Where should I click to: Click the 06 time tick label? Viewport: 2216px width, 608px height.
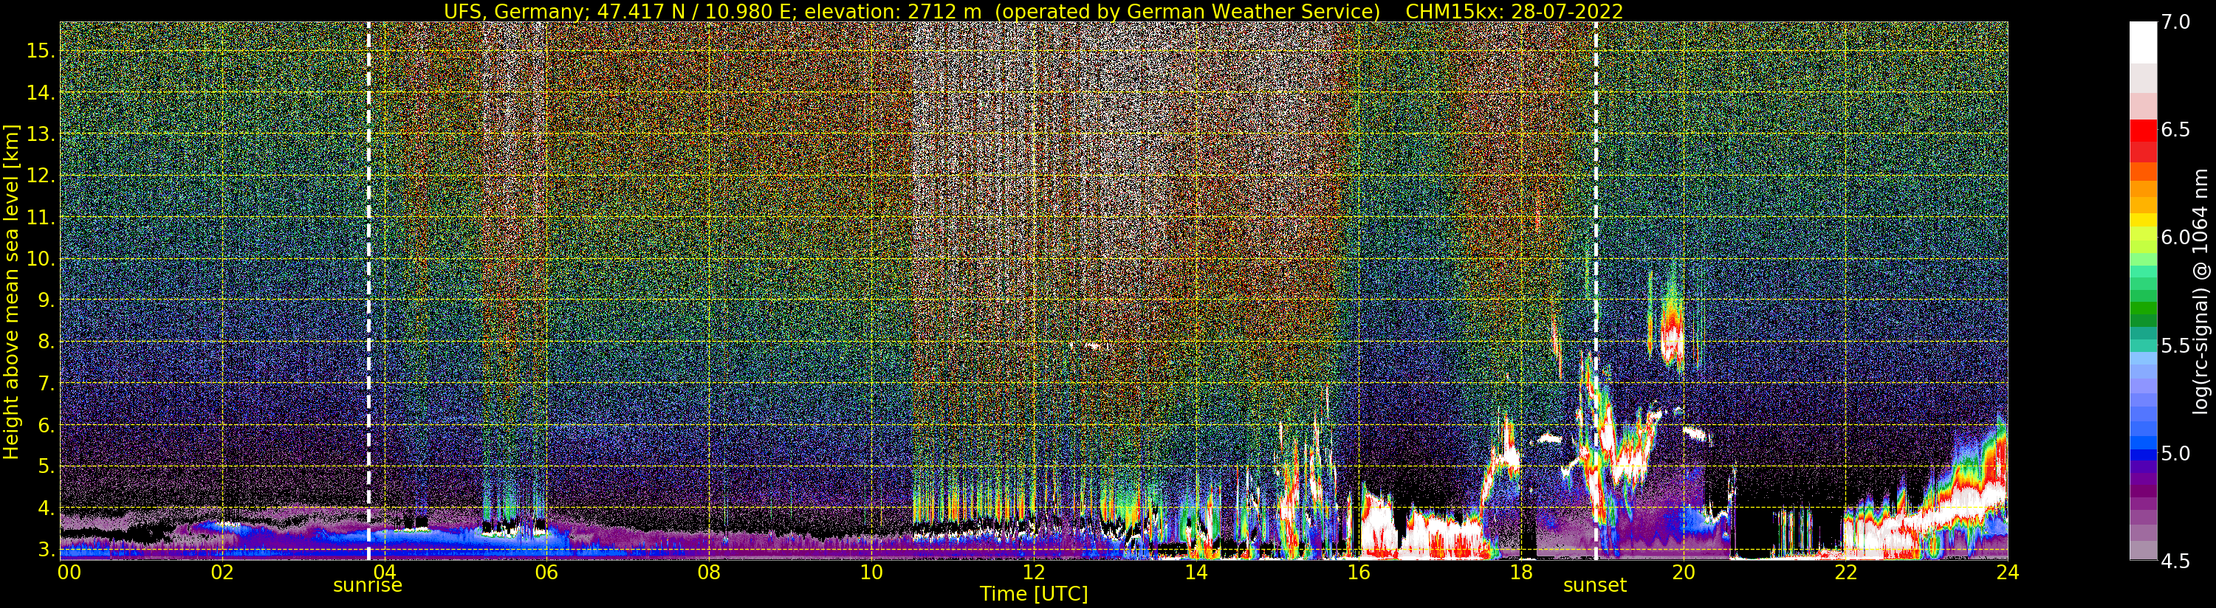pyautogui.click(x=546, y=572)
